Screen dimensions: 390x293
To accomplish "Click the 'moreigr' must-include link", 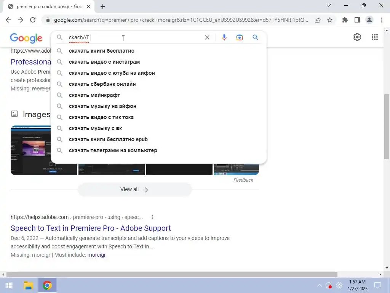I will [x=96, y=255].
